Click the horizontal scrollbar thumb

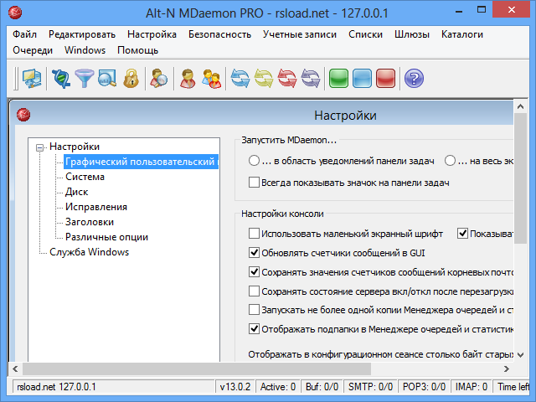[x=197, y=368]
